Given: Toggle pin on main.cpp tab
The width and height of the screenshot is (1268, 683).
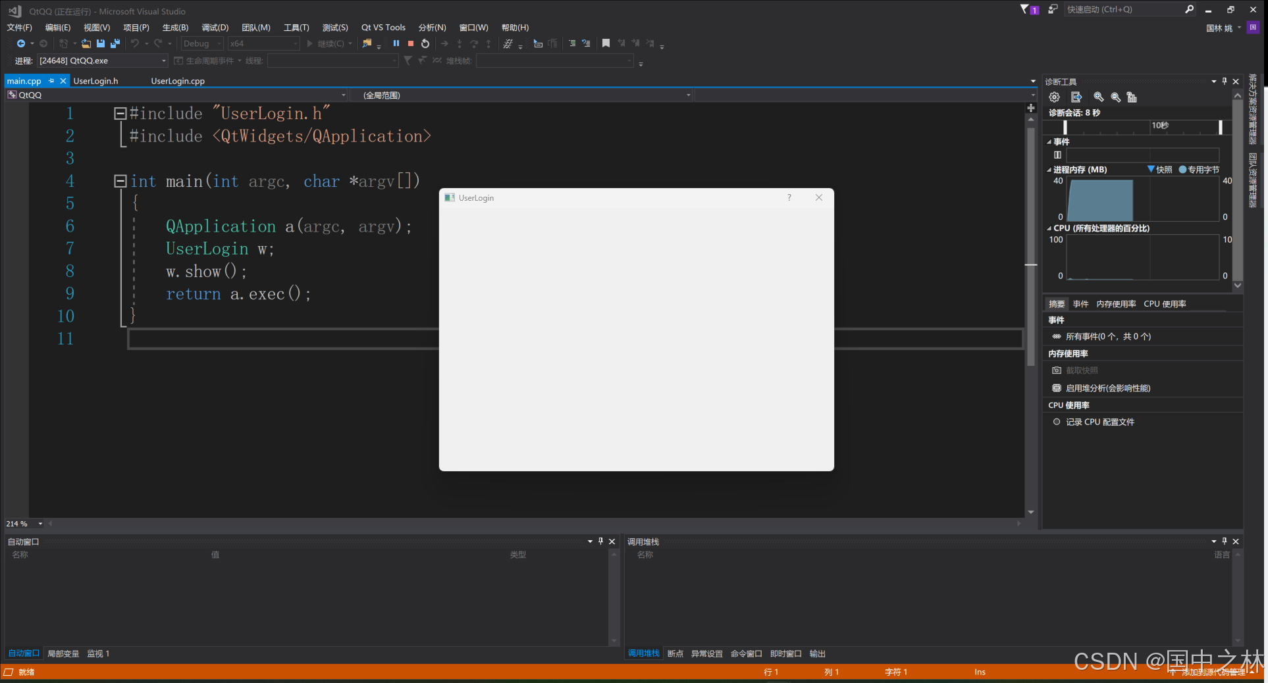Looking at the screenshot, I should coord(51,81).
